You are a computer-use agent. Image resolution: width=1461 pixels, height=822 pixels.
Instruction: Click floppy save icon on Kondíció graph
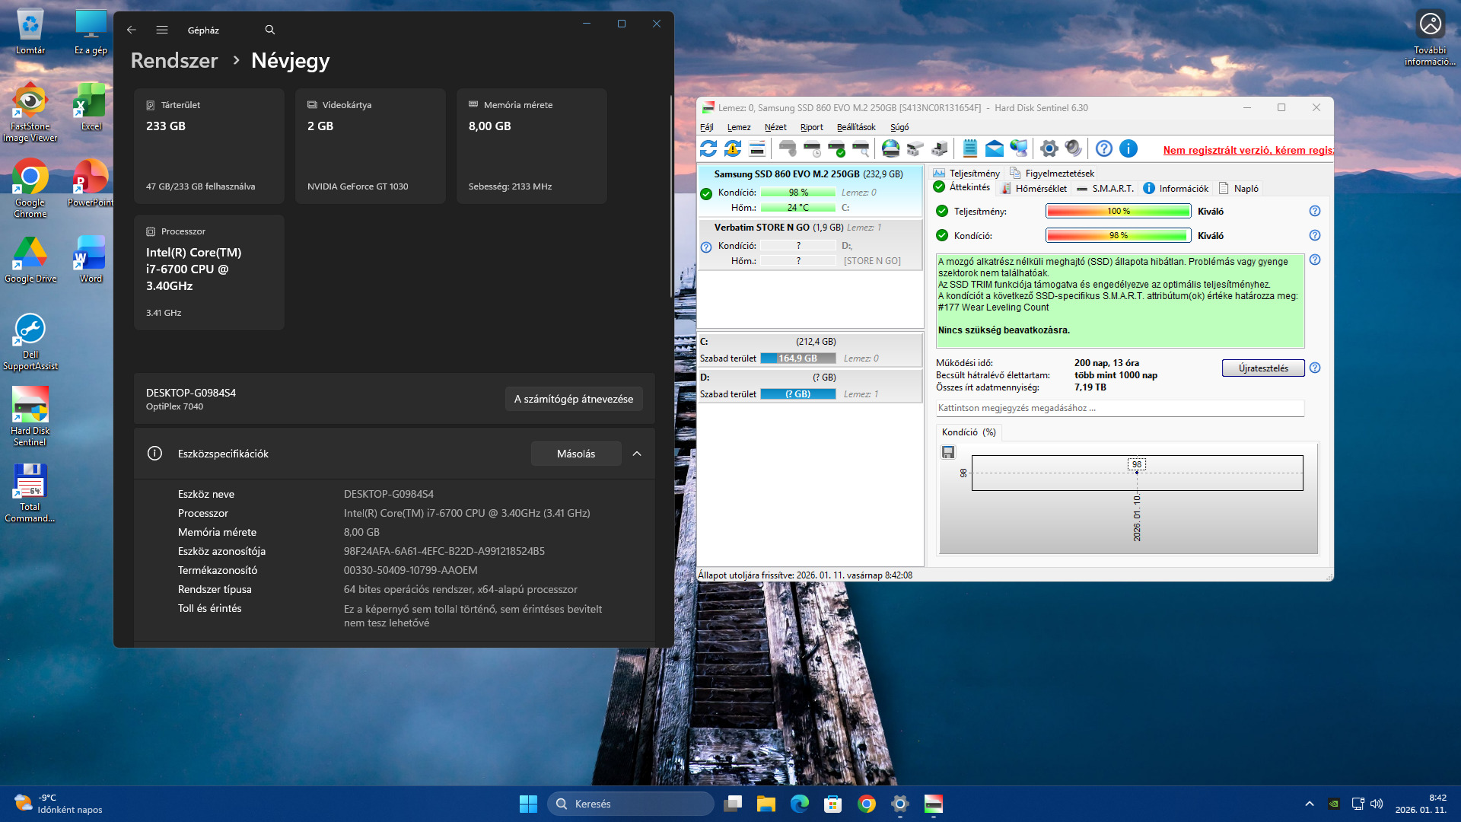(x=948, y=453)
